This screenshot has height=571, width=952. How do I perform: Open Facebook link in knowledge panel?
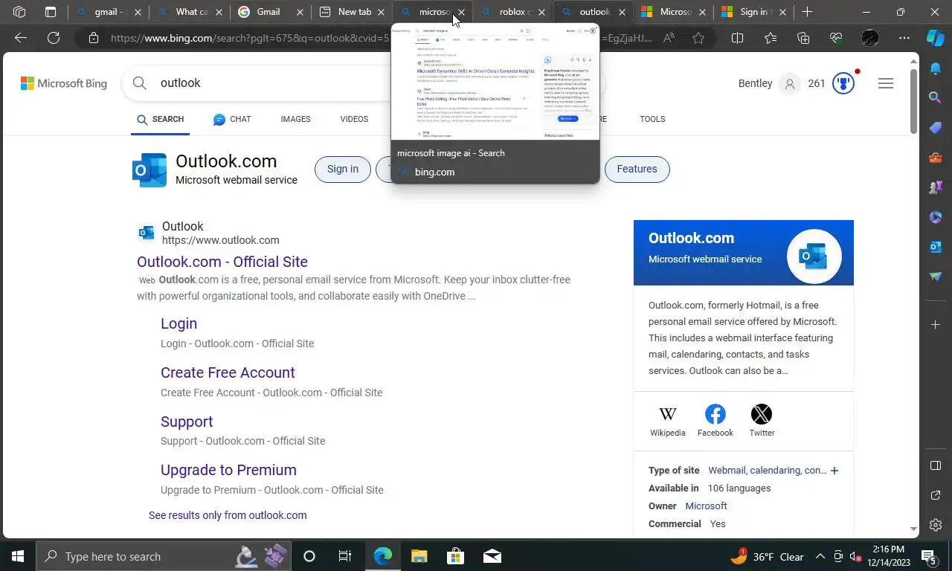[715, 421]
